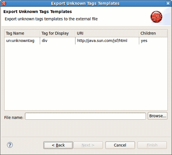
Task: Focus the File name input field
Action: click(x=85, y=116)
